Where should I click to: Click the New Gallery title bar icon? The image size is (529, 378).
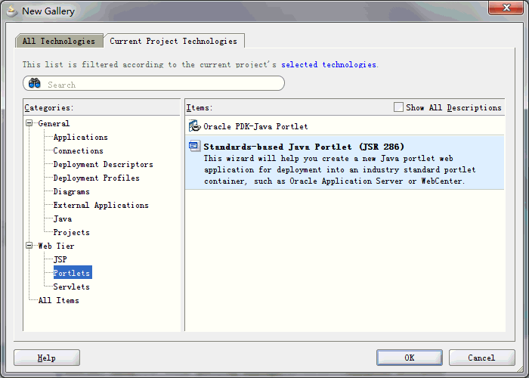point(12,11)
